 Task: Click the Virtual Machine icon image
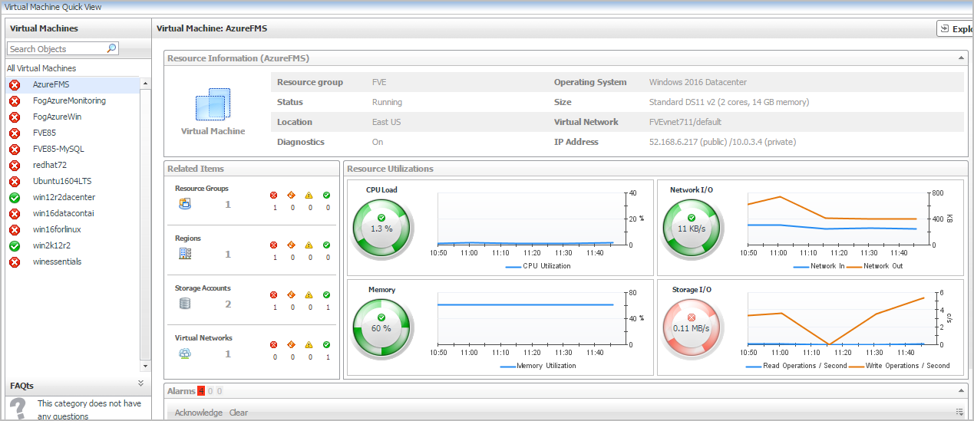(x=213, y=104)
